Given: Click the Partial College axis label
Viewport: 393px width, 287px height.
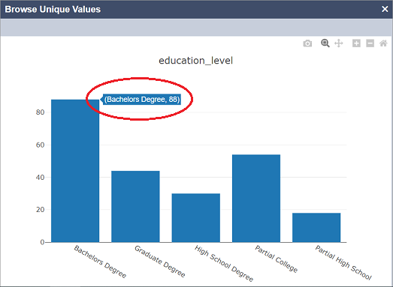Looking at the screenshot, I should point(277,259).
